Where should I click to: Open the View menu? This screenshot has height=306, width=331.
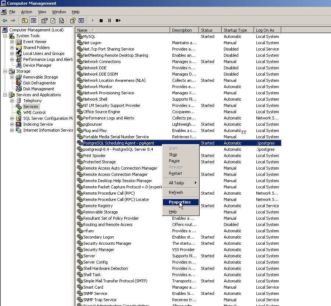[x=42, y=12]
